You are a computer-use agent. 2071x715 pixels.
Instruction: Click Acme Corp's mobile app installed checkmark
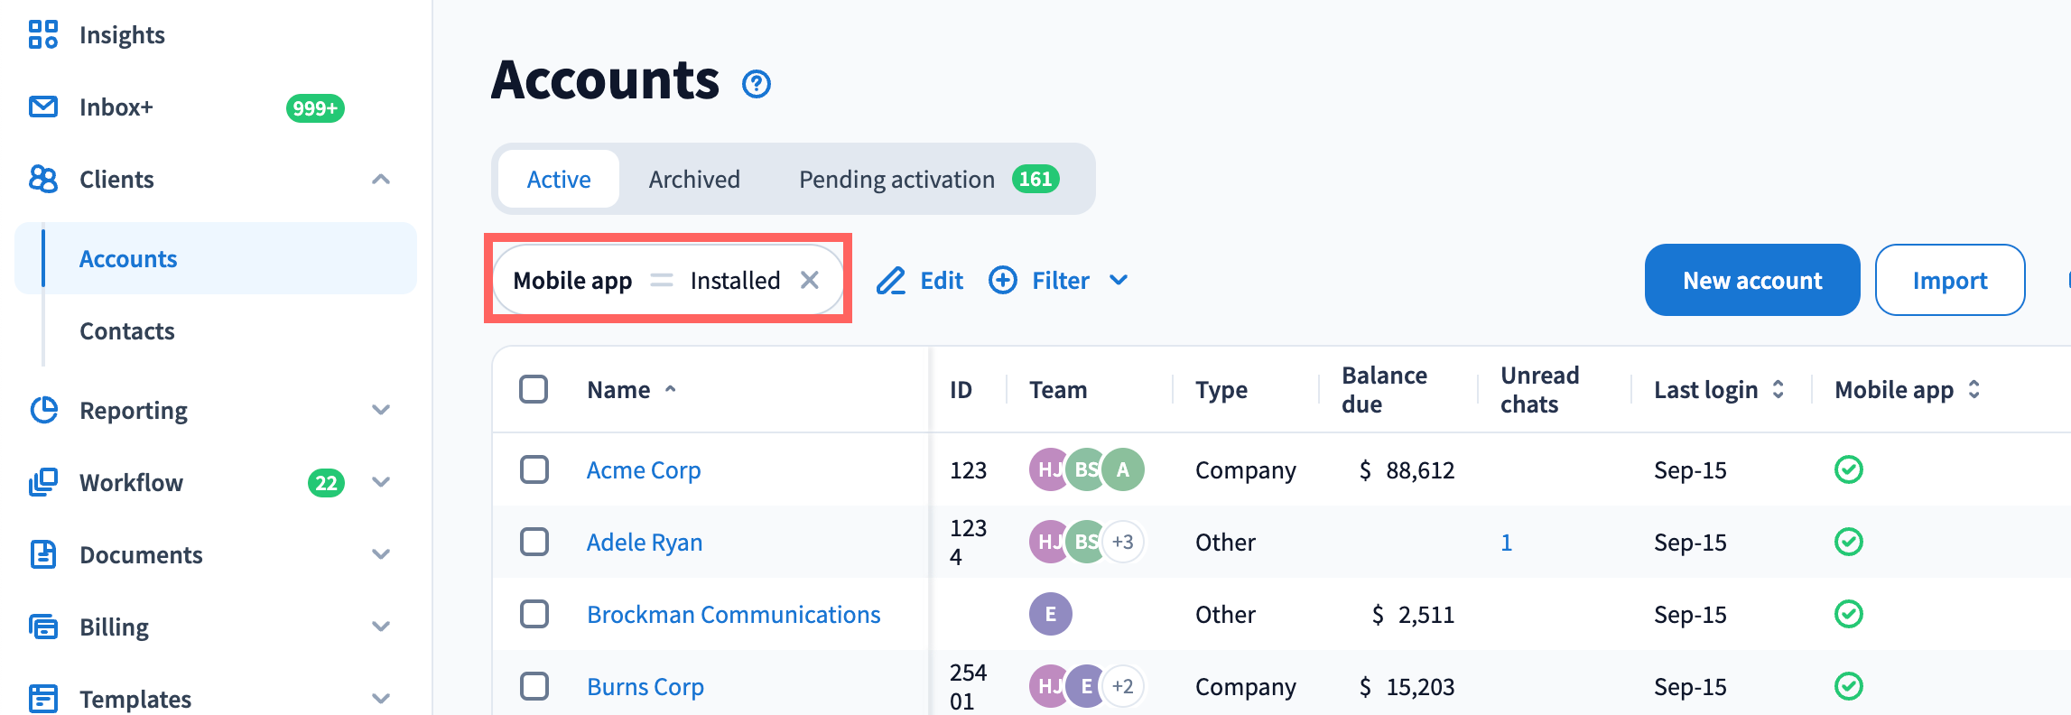pyautogui.click(x=1848, y=470)
